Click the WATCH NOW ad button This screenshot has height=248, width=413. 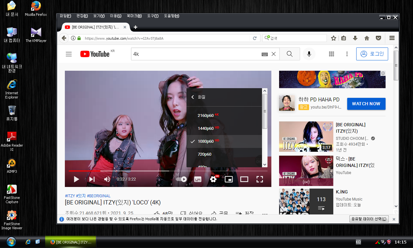(x=366, y=104)
